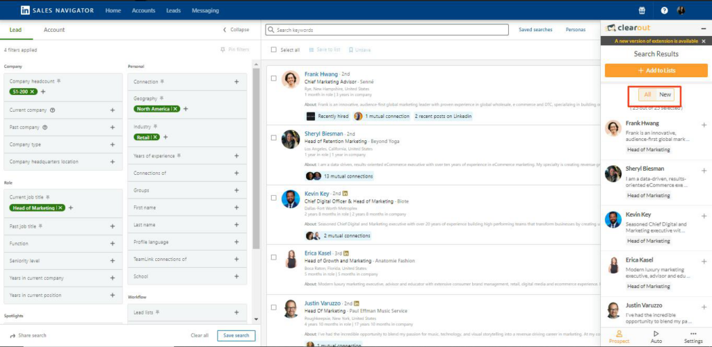
Task: Remove the Retail industry filter chip
Action: (155, 137)
